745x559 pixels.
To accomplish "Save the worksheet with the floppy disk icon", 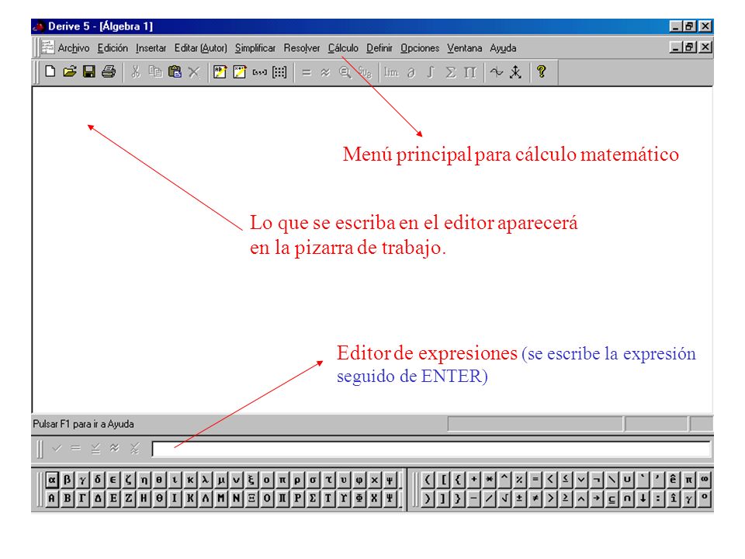I will click(x=88, y=71).
